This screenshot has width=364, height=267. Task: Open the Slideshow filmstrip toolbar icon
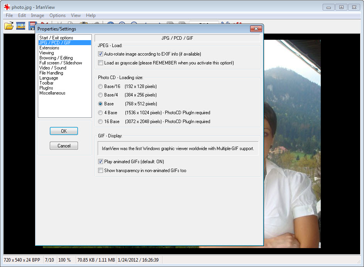(21, 26)
